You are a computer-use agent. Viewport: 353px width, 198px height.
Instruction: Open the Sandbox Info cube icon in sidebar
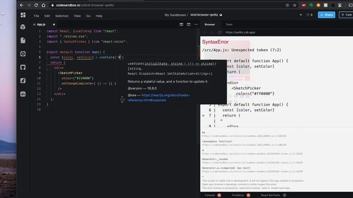coord(23,27)
